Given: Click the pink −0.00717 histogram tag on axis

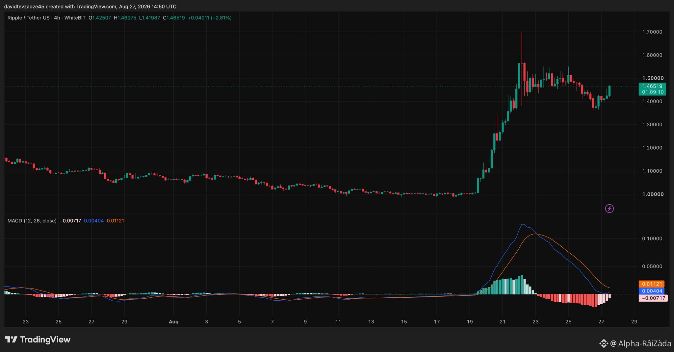Looking at the screenshot, I should click(653, 298).
